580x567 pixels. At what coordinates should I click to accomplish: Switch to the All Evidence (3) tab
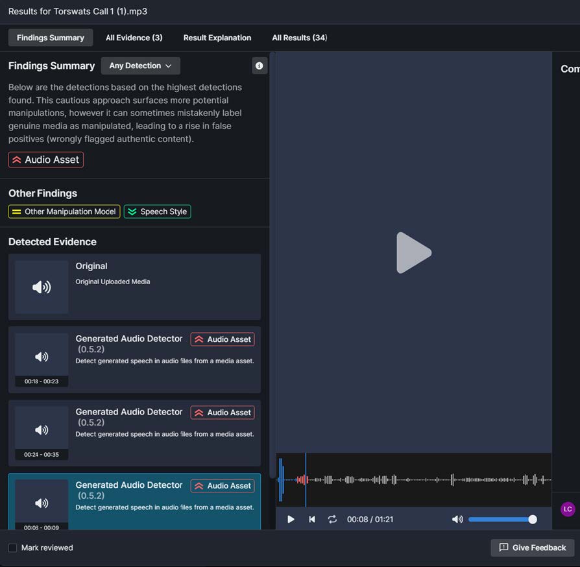[134, 38]
